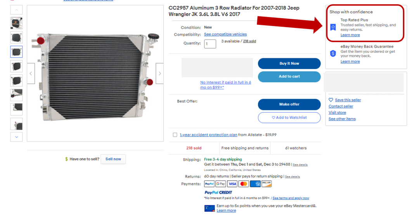Click the eBay Mastercard card image

pos(209,208)
